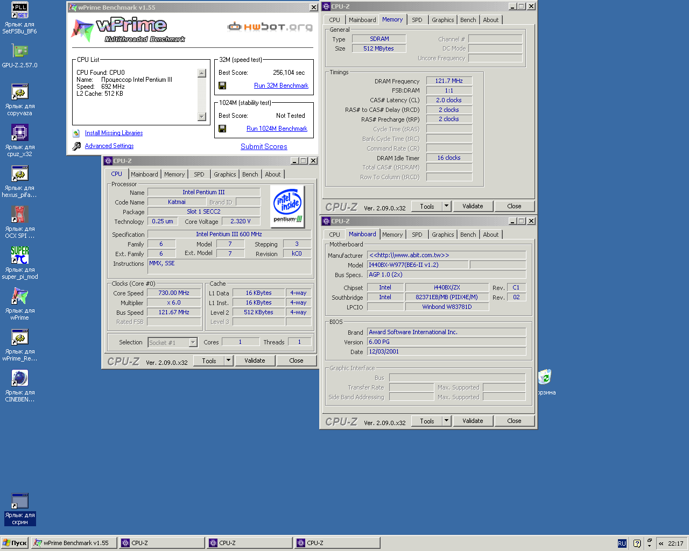
Task: Switch to Mainboard tab in CPU window
Action: point(144,174)
